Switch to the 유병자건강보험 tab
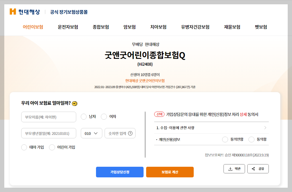The image size is (292, 192). click(x=195, y=27)
